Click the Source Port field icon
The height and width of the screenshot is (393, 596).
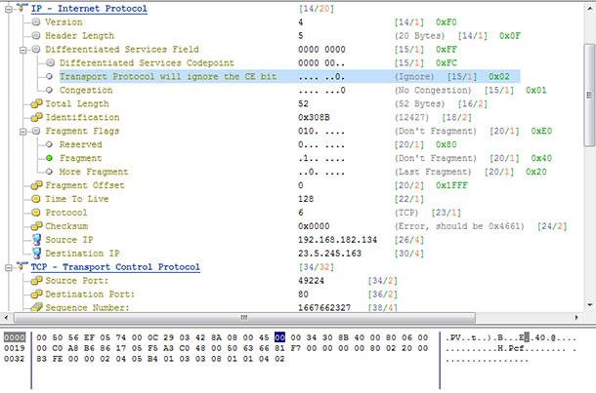[x=36, y=280]
